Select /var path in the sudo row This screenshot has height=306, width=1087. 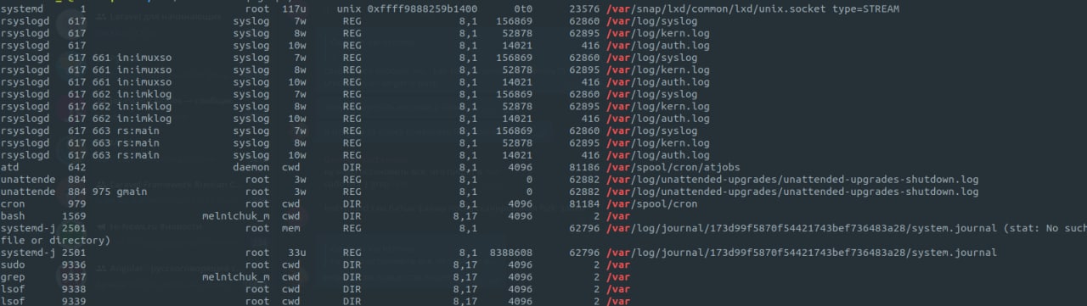point(618,265)
